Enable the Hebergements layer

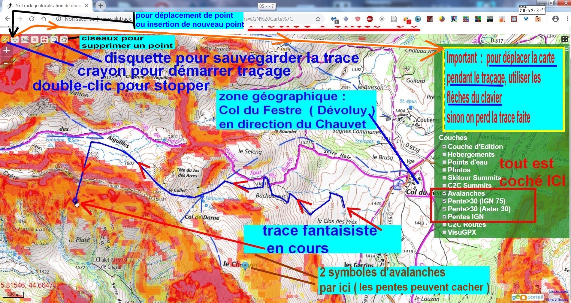(444, 154)
